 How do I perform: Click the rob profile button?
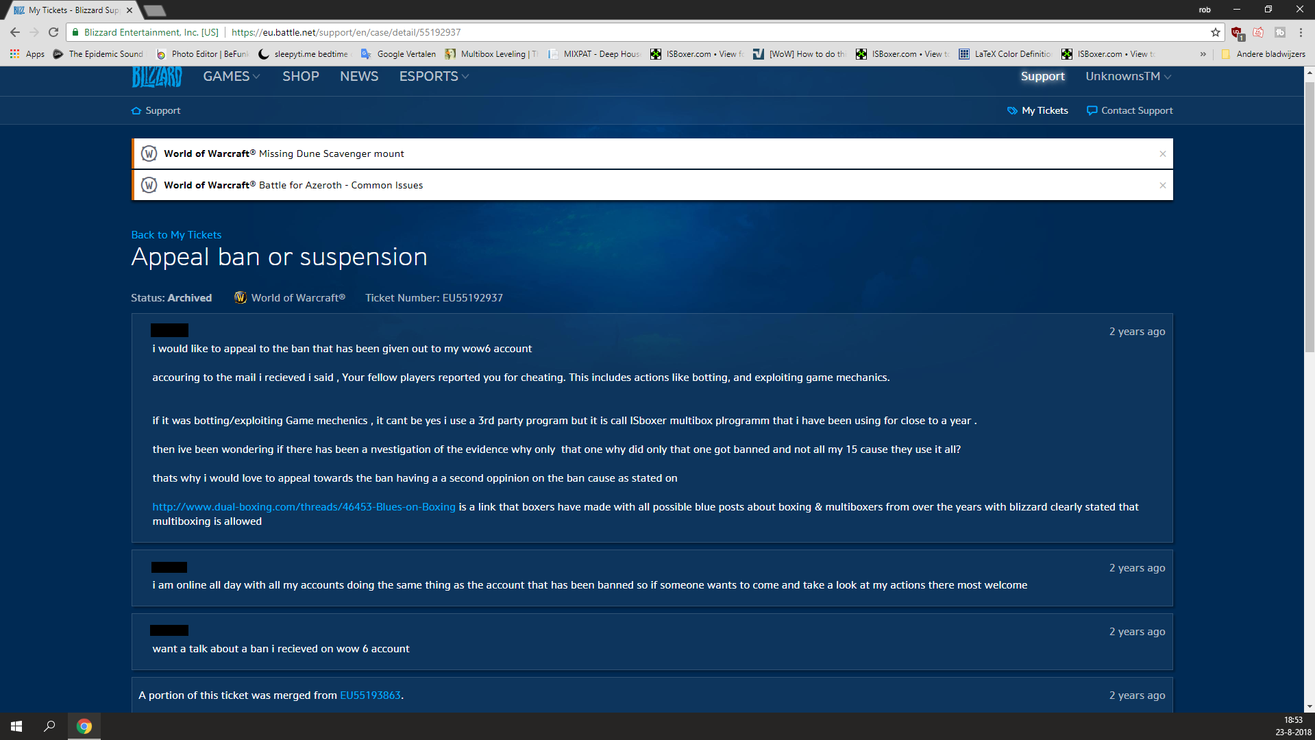pos(1205,10)
